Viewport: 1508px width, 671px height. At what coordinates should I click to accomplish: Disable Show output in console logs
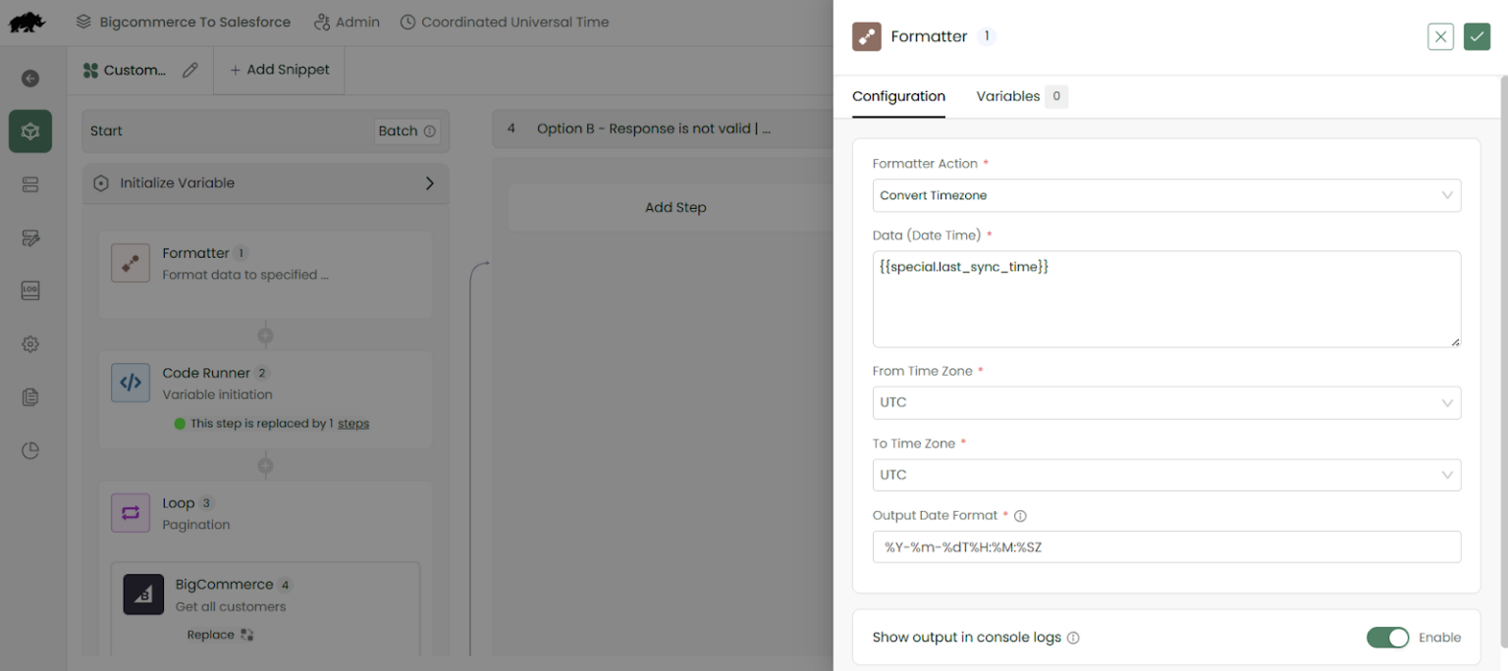tap(1387, 637)
